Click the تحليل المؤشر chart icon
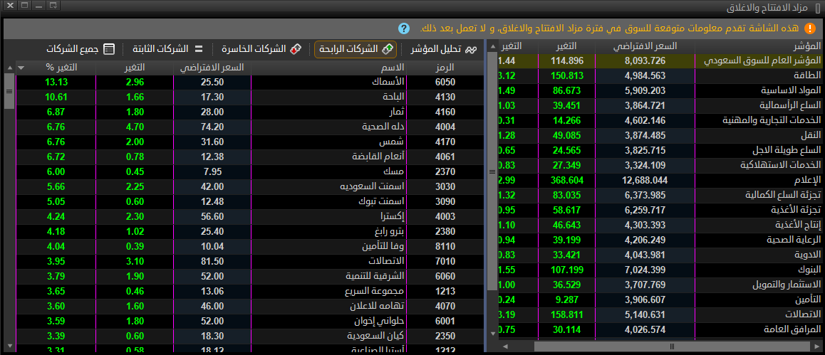Screen dimensions: 825x355 [471, 49]
